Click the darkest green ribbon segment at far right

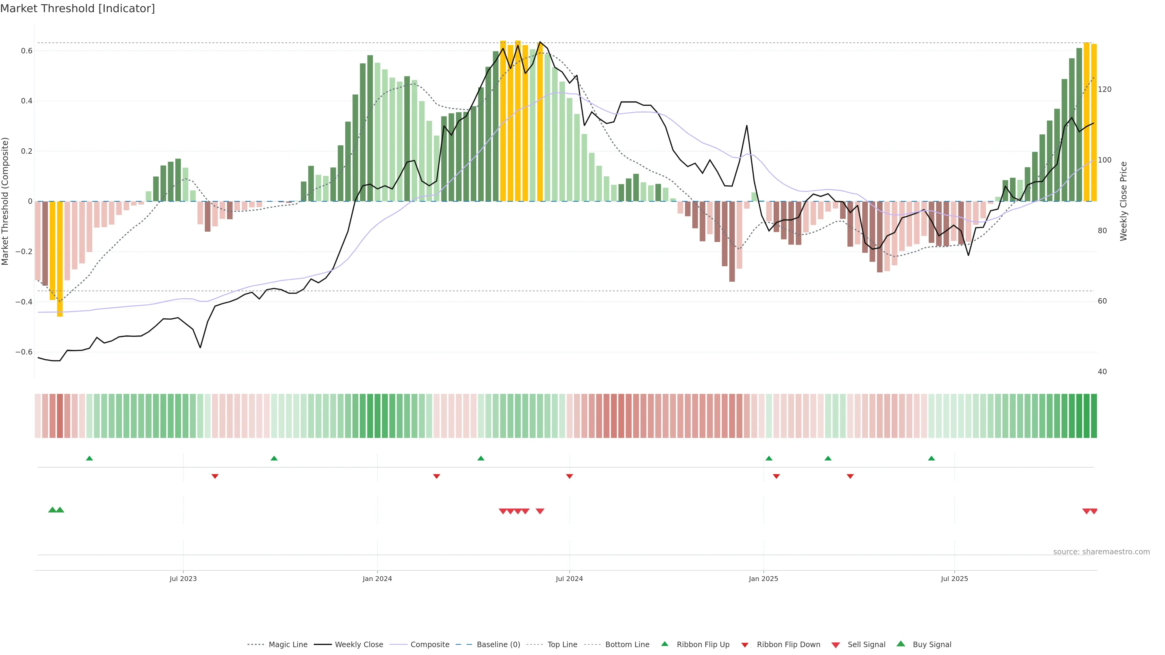[x=1093, y=416]
